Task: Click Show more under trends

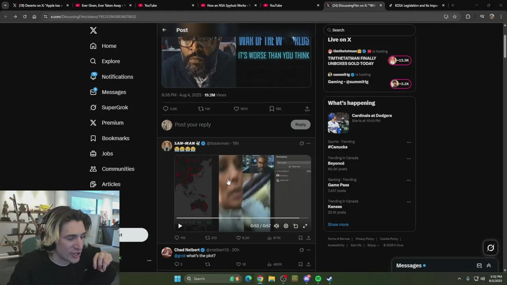Action: (338, 224)
